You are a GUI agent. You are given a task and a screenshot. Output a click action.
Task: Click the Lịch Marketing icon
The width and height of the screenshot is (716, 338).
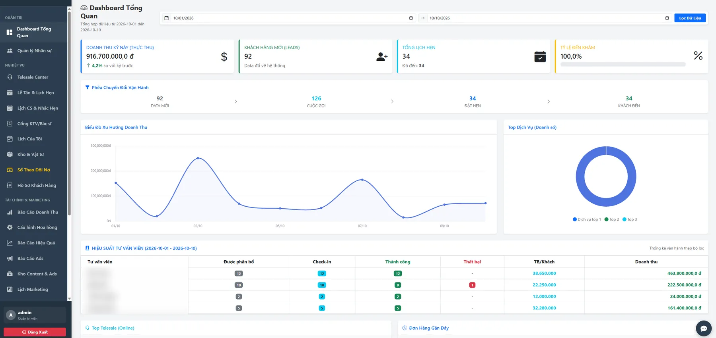[10, 289]
